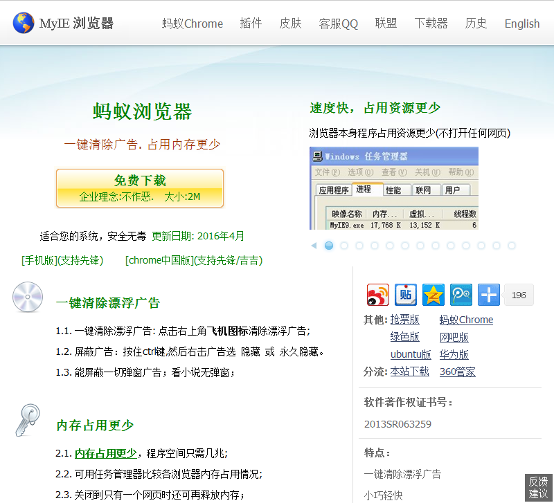This screenshot has height=503, width=554.
Task: Click heading 一键清除漂浮广告
Action: (108, 303)
